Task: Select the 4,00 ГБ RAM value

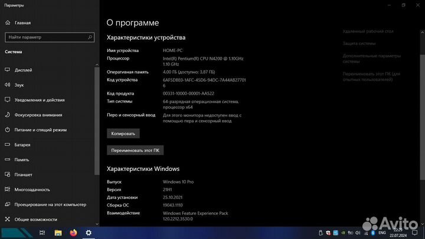Action: coord(189,72)
